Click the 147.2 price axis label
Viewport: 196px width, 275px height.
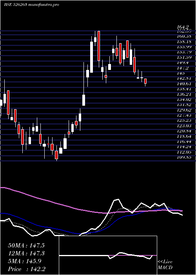click(x=183, y=68)
